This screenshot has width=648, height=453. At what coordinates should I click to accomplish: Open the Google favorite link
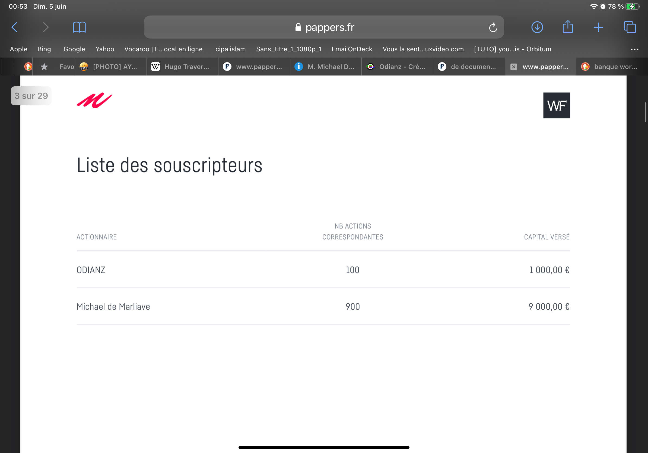click(x=74, y=49)
